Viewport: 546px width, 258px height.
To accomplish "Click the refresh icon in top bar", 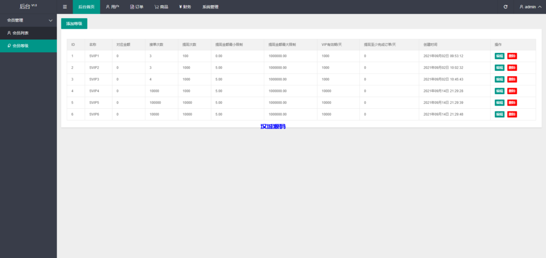I will (505, 7).
